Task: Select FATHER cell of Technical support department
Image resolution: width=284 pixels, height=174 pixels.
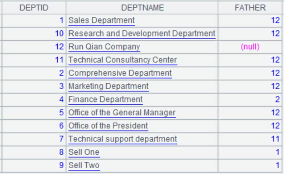Action: coord(250,139)
